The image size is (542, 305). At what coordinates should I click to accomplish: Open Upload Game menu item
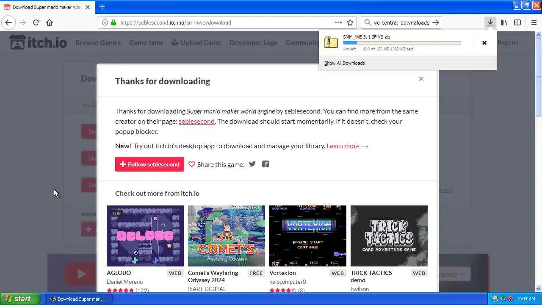(x=196, y=42)
